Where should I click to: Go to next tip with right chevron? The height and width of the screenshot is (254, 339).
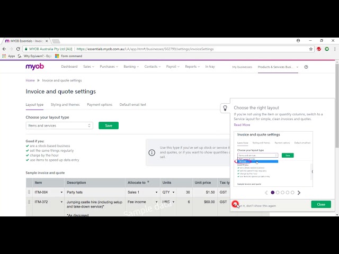299,193
